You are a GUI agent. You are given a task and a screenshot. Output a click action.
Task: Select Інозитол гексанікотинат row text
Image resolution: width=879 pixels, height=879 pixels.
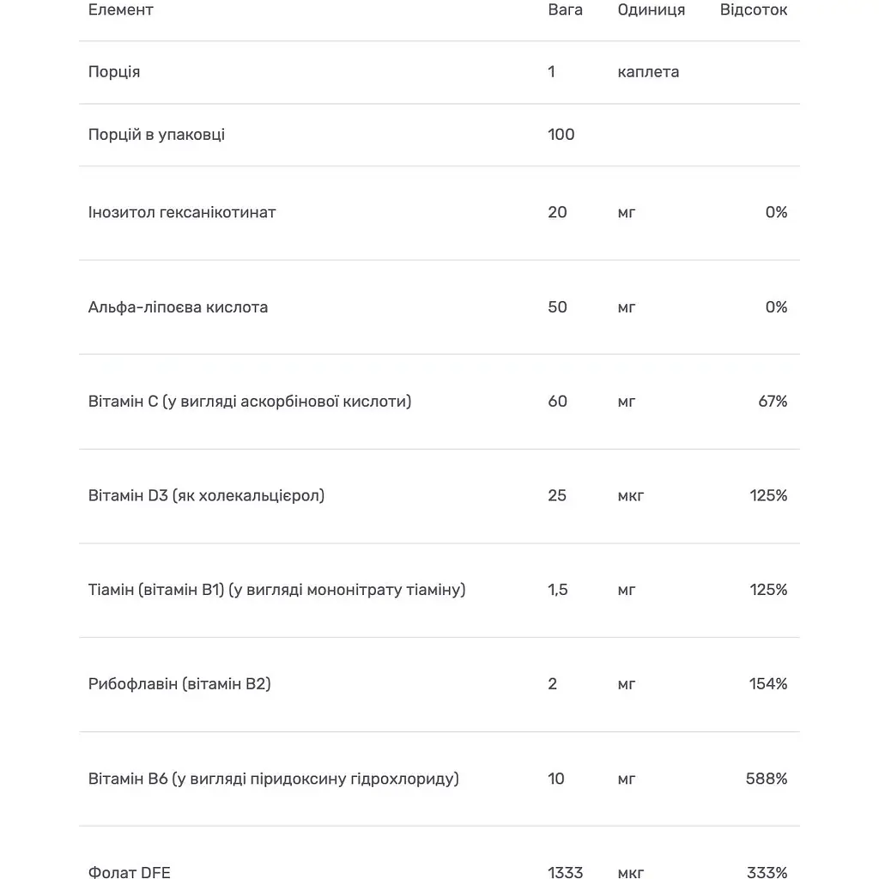(182, 212)
